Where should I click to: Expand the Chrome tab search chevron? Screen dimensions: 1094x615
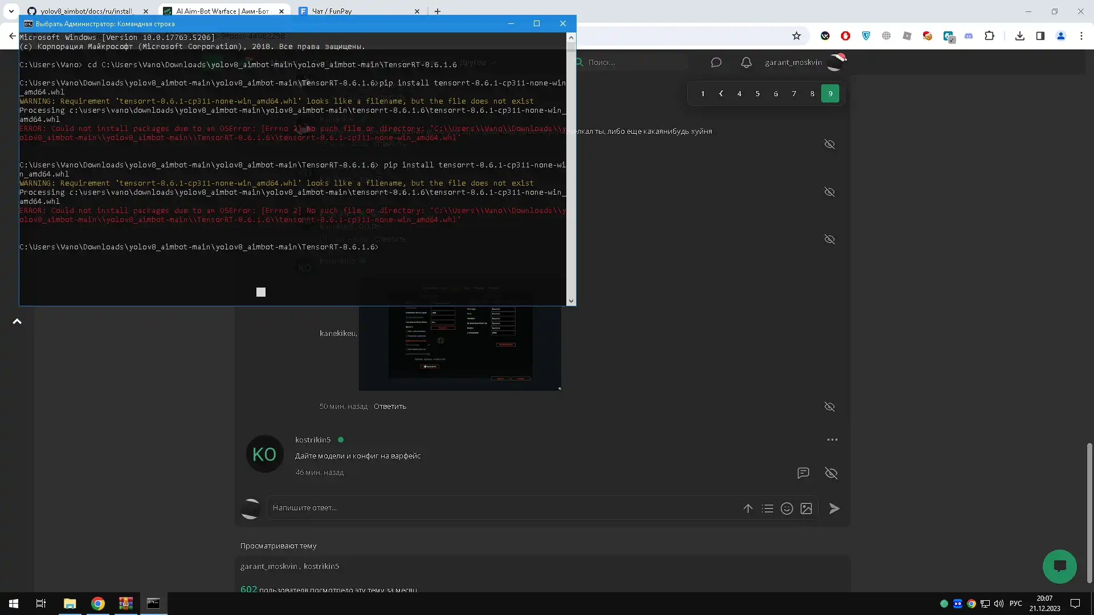click(11, 11)
